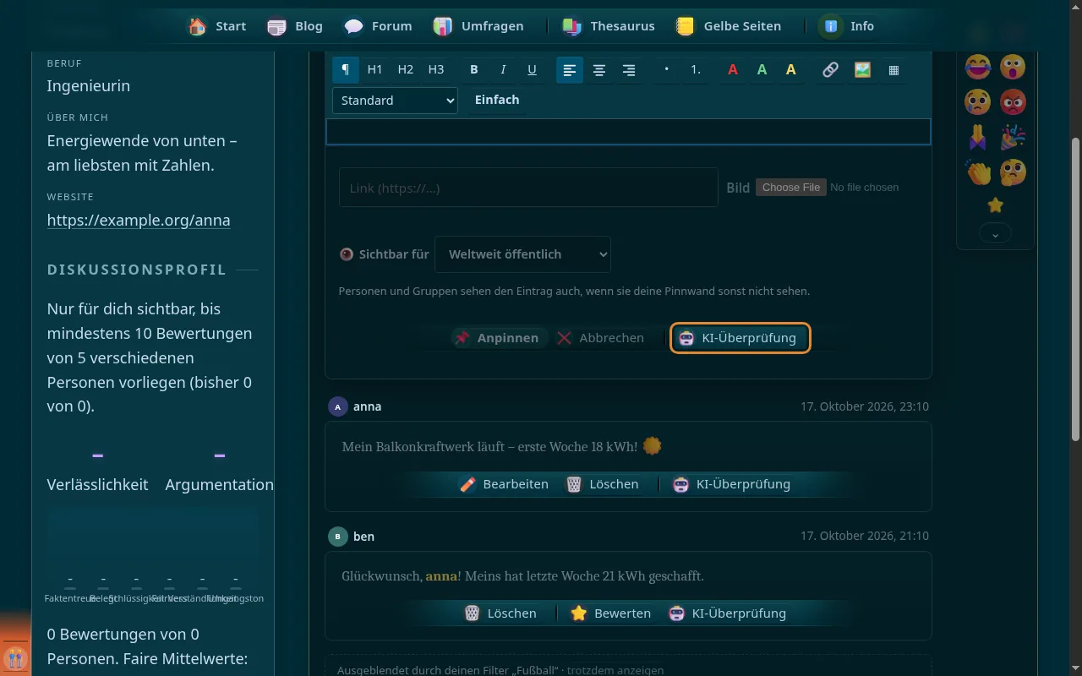The width and height of the screenshot is (1082, 676).
Task: Insert an image via the picture icon
Action: coord(862,70)
